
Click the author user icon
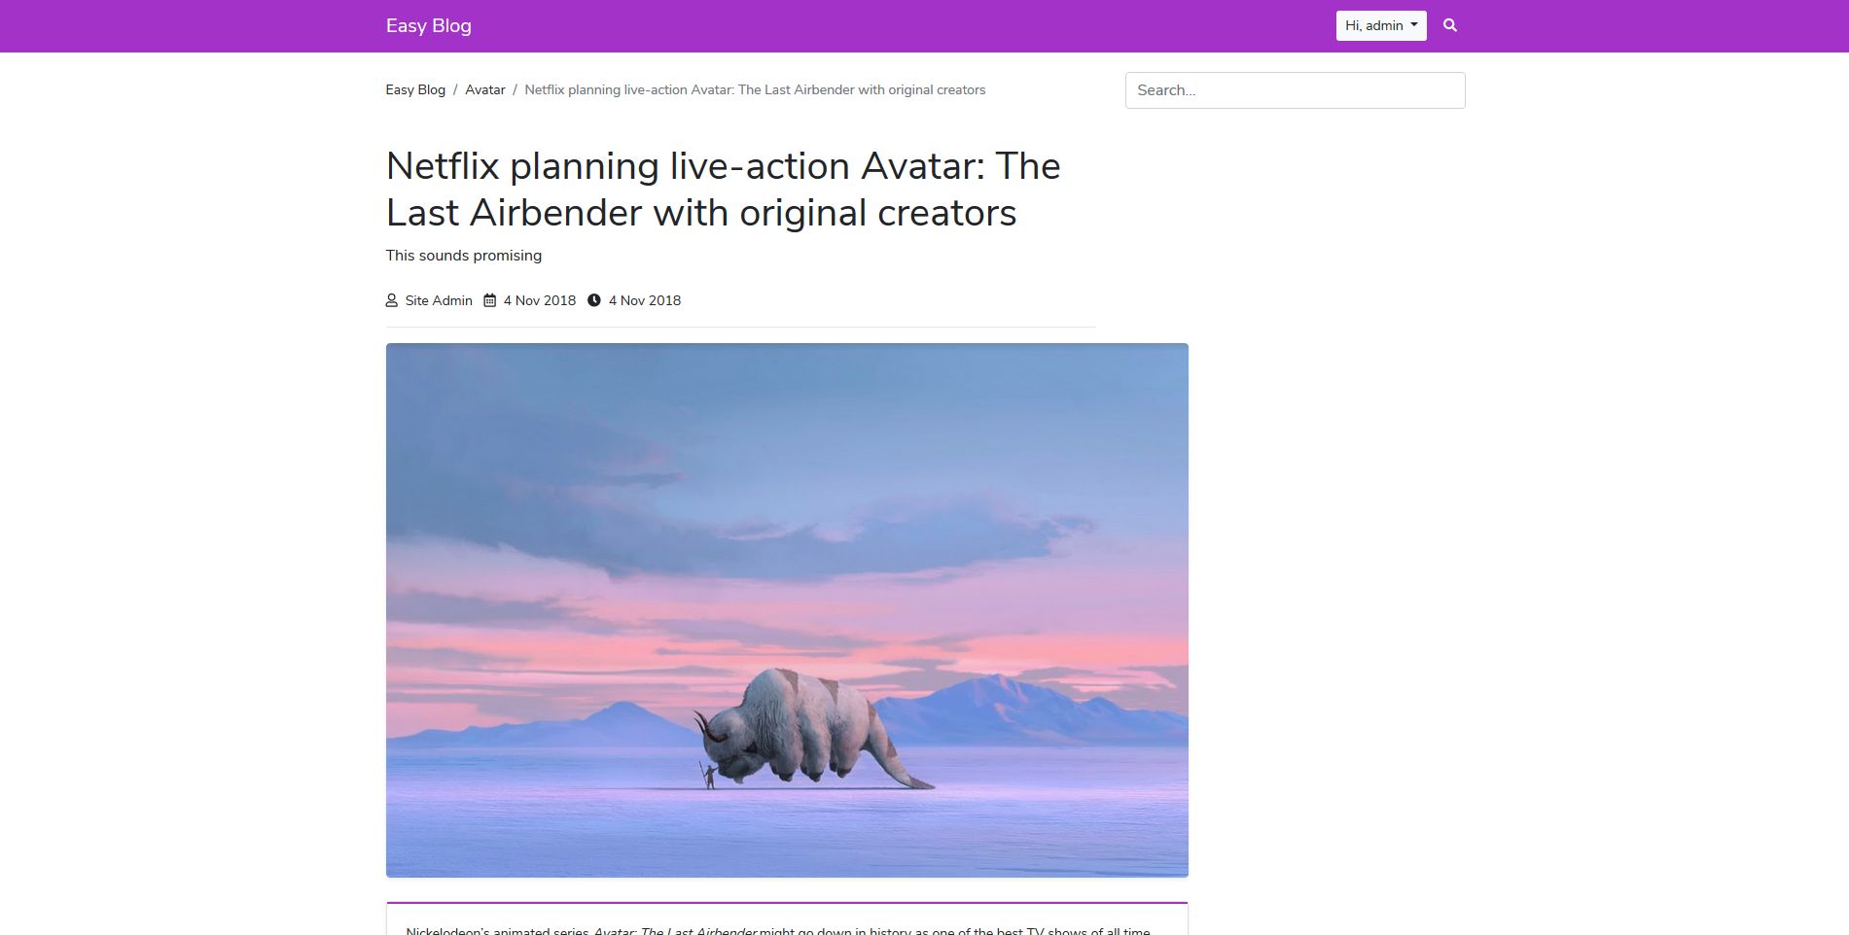(392, 300)
